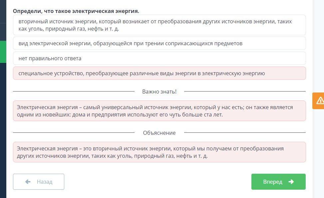
Task: Click the orange warning triangle icon
Action: [x=320, y=100]
